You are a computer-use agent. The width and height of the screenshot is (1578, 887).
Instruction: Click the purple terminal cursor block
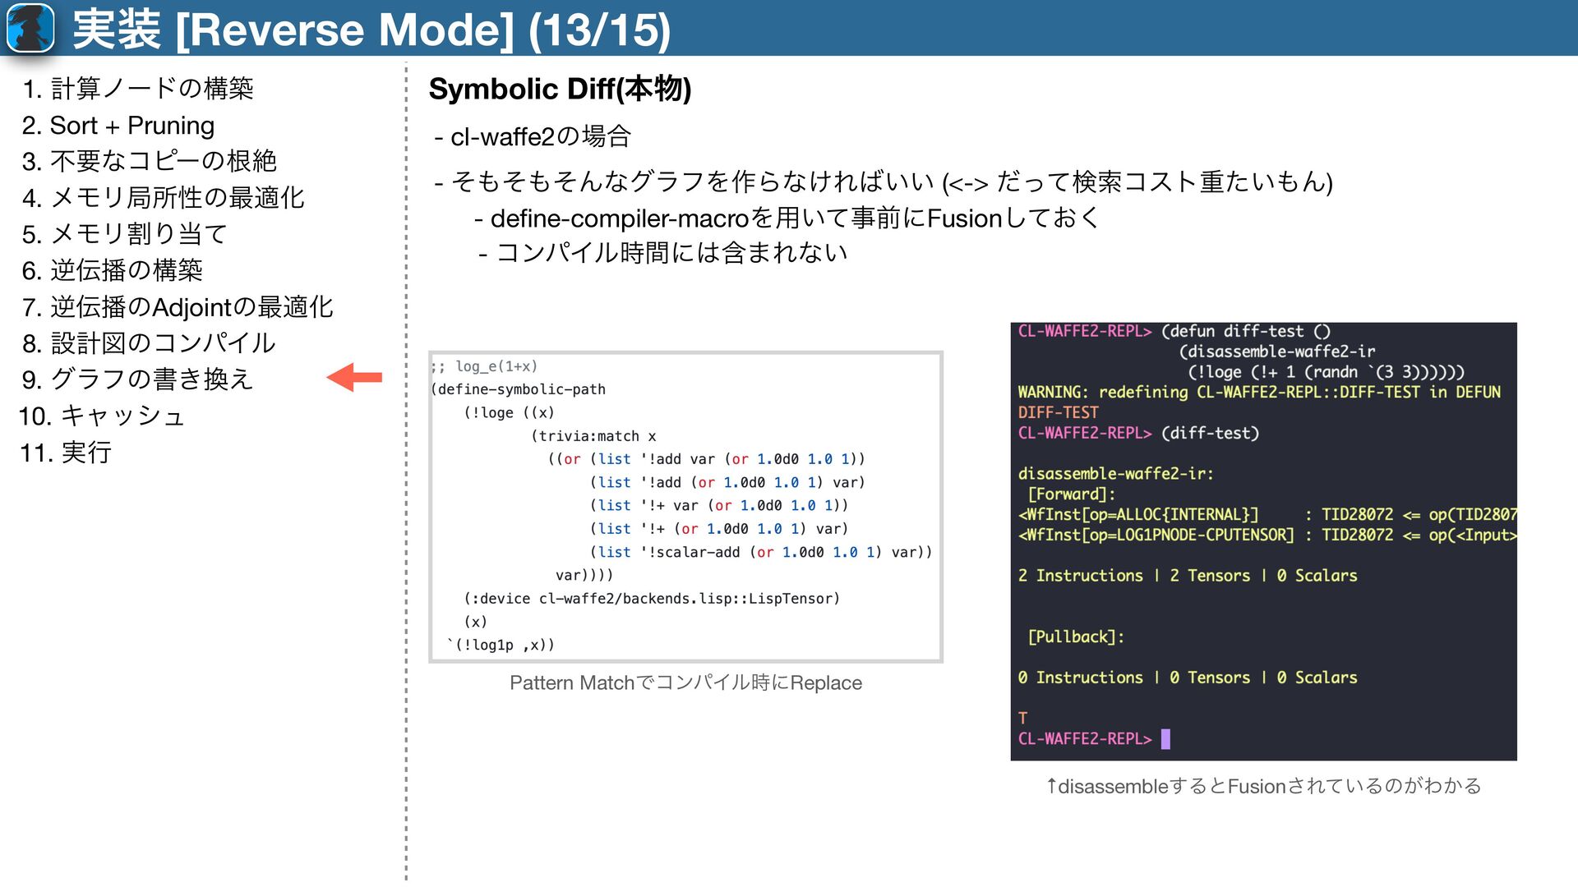tap(1165, 739)
